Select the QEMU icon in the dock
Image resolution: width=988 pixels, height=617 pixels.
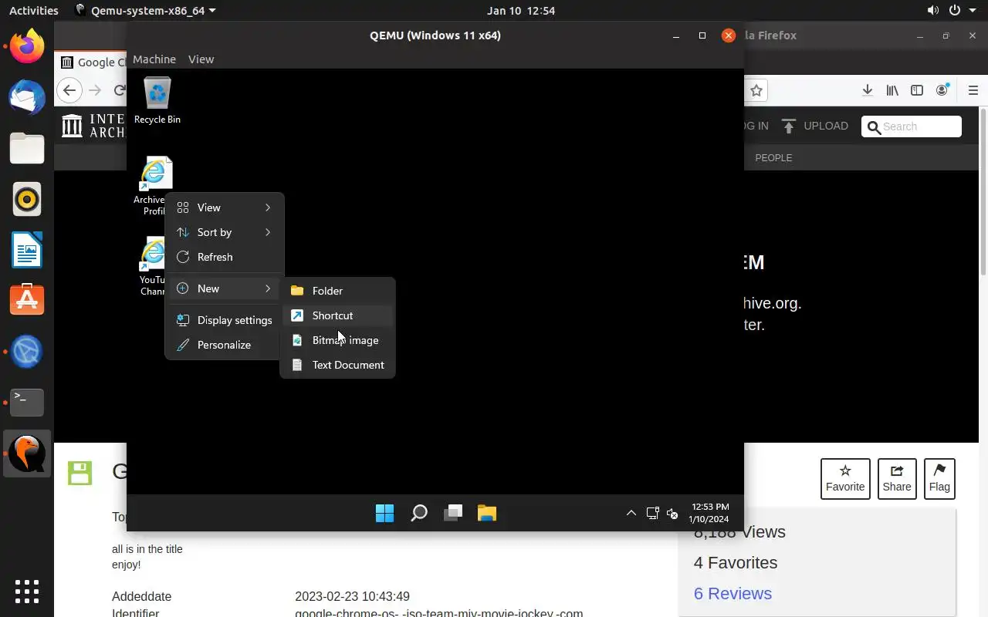coord(27,453)
